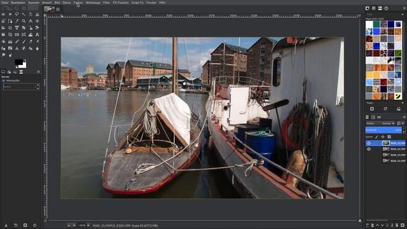Select the Scissors Select tool
The height and width of the screenshot is (229, 407).
click(38, 14)
